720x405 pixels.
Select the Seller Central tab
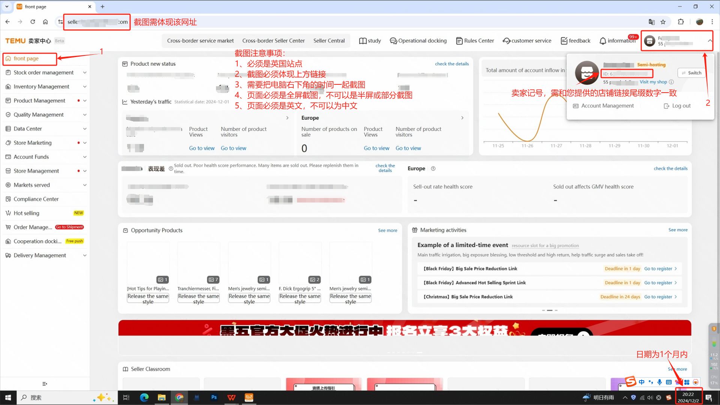pyautogui.click(x=329, y=41)
